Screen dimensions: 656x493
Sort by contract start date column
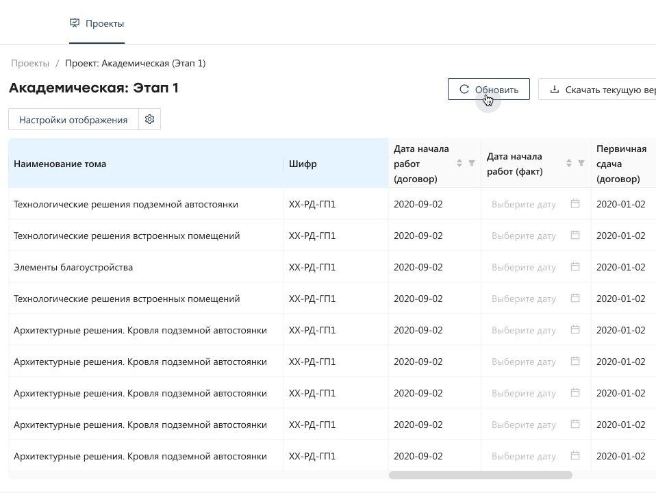[459, 163]
